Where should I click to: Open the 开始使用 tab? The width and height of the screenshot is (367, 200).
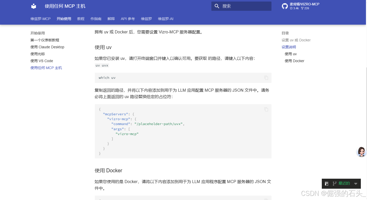coord(64,19)
